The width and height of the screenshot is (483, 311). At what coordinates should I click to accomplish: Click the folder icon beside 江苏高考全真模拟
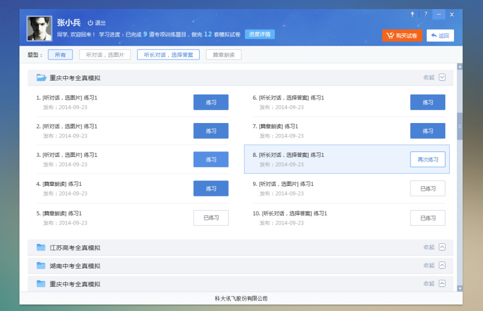[x=41, y=247]
